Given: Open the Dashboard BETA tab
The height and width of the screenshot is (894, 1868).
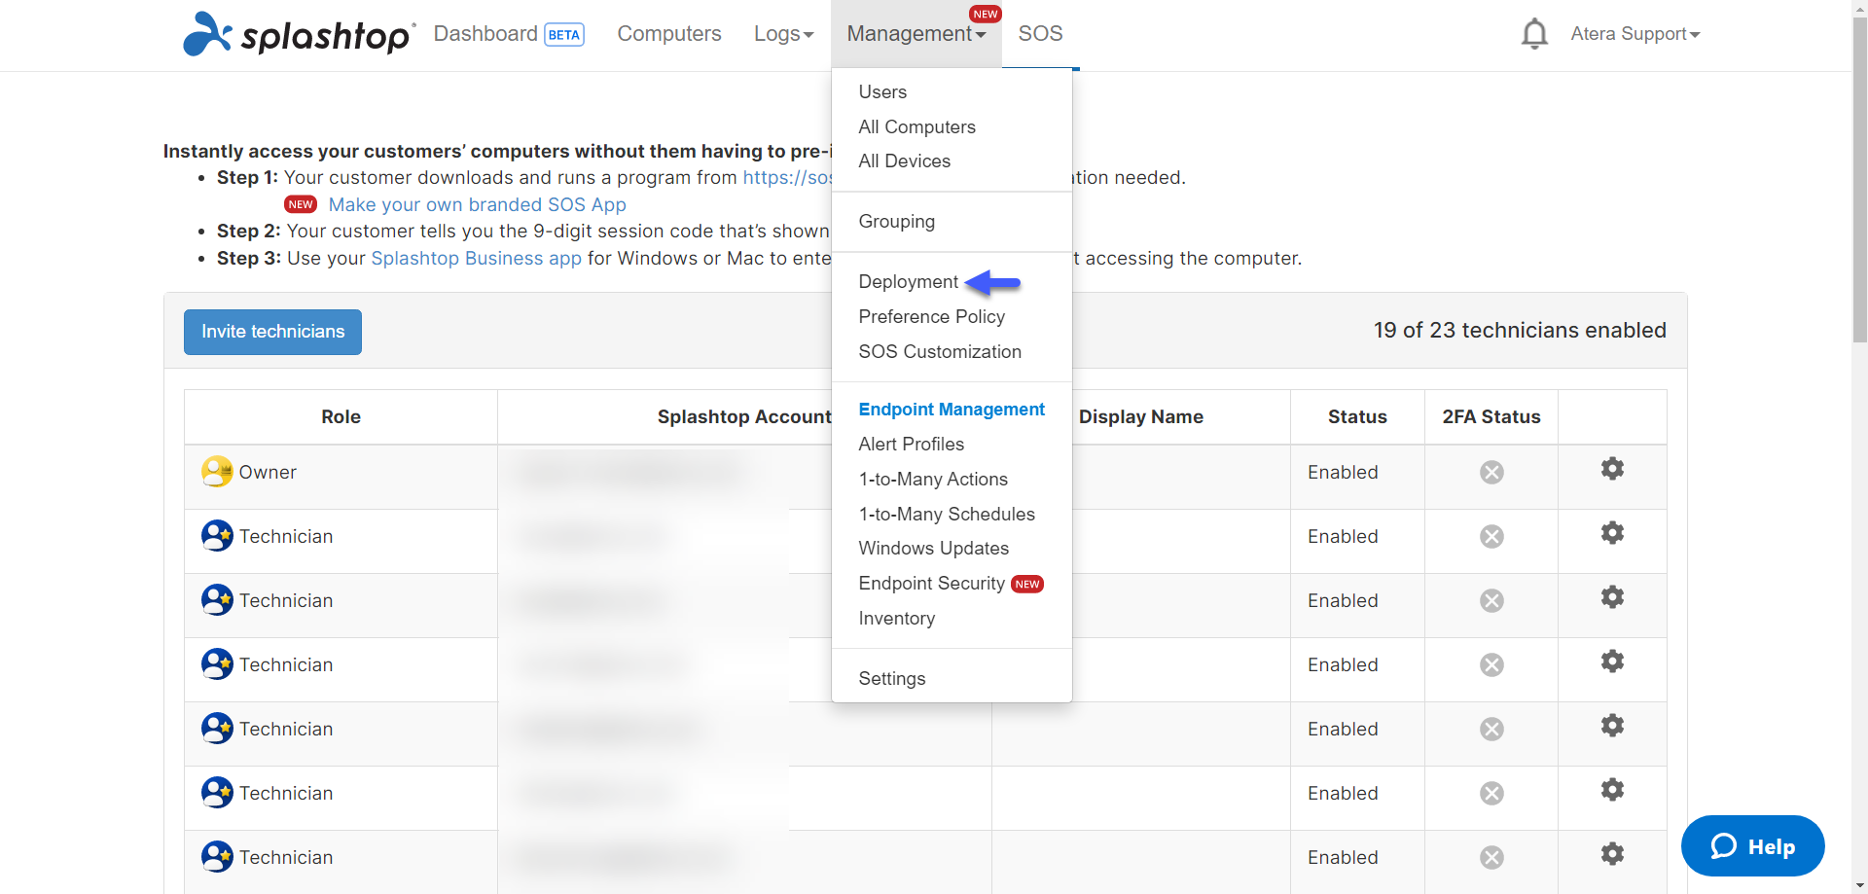Looking at the screenshot, I should click(x=509, y=34).
